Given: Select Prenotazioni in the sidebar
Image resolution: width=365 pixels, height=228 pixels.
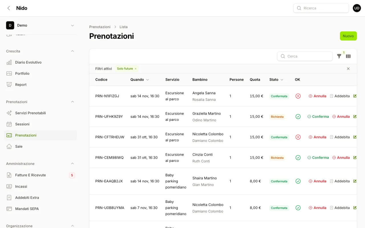Looking at the screenshot, I should point(40,135).
